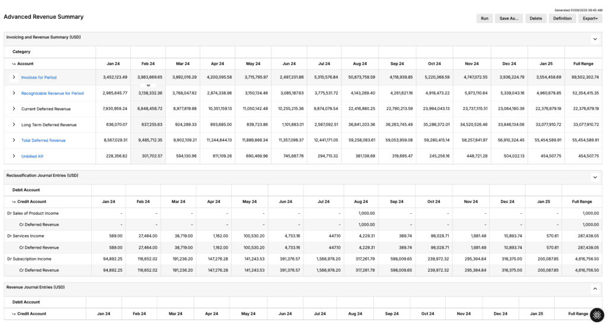This screenshot has width=607, height=325.
Task: Click the Run button
Action: [484, 18]
